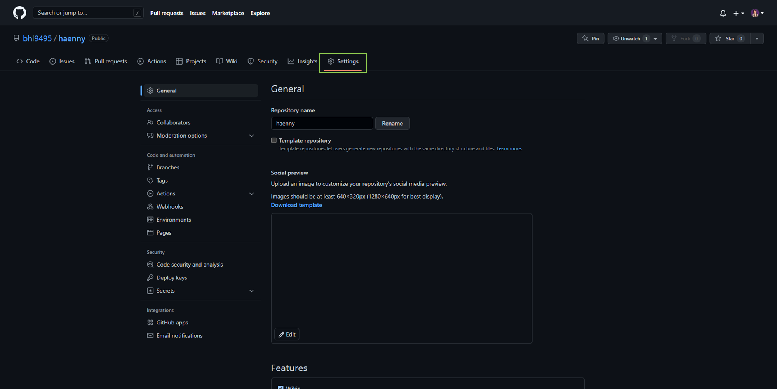Open the repository Pull requests tab
Viewport: 777px width, 389px height.
click(106, 61)
